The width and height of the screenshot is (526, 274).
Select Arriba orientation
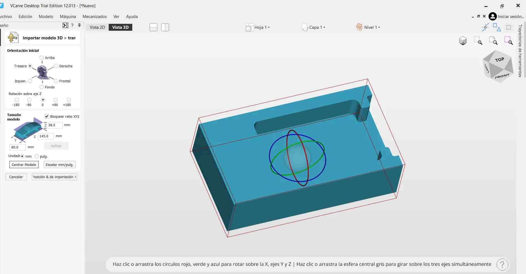point(42,58)
